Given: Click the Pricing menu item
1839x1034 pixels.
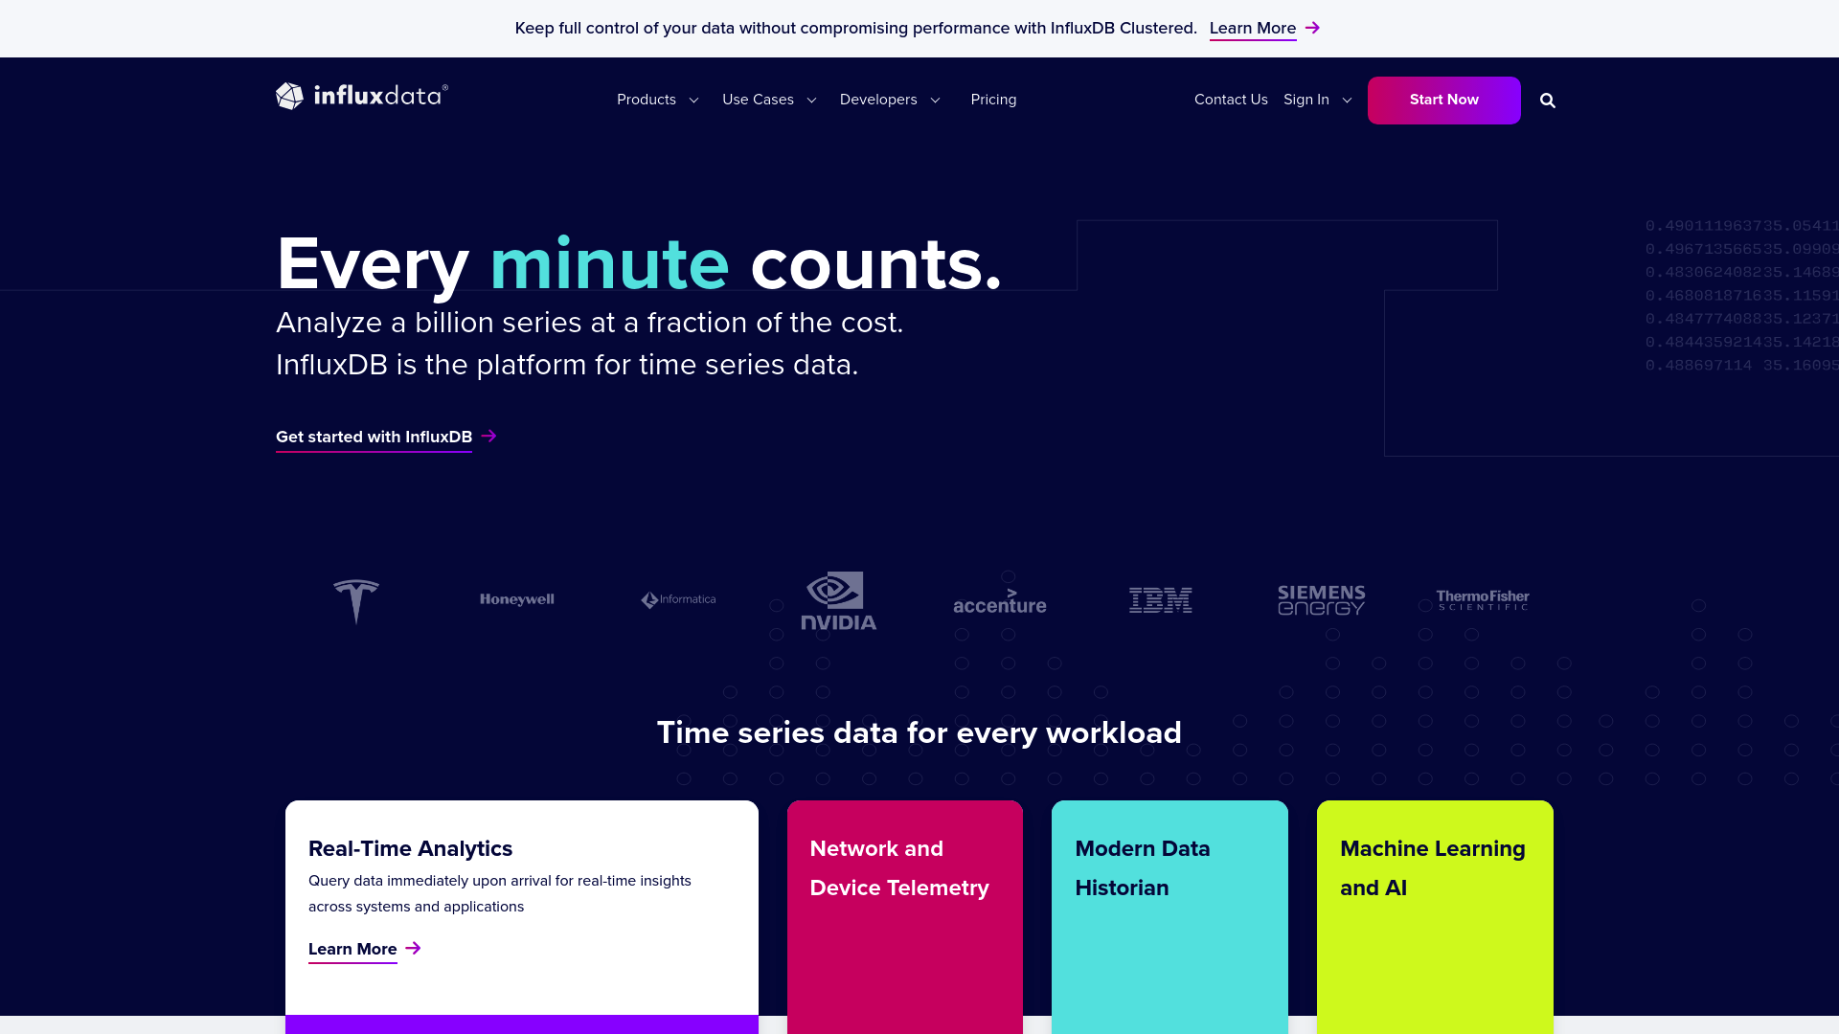Looking at the screenshot, I should pyautogui.click(x=992, y=99).
